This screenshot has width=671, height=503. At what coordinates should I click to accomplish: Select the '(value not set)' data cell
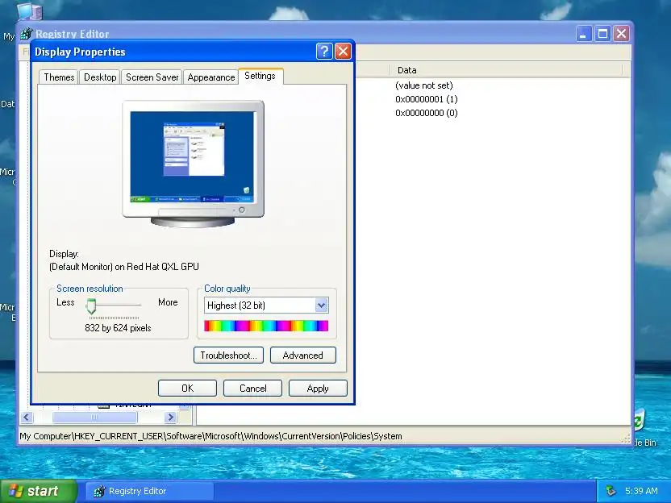tap(424, 85)
